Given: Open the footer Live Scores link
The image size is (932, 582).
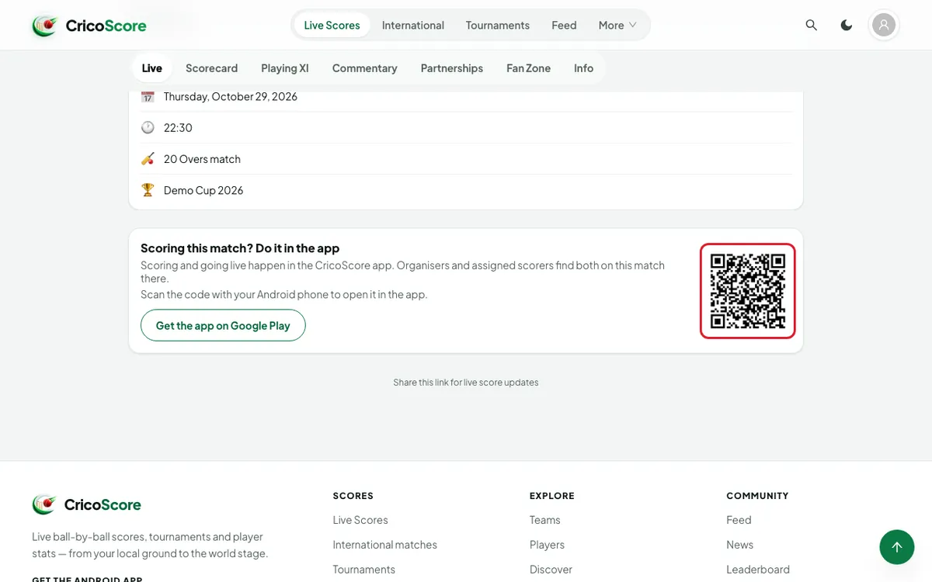Looking at the screenshot, I should (360, 520).
